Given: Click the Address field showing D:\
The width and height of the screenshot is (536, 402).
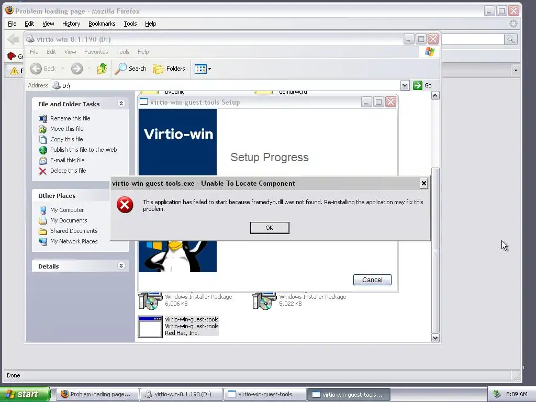Looking at the screenshot, I should pos(226,85).
